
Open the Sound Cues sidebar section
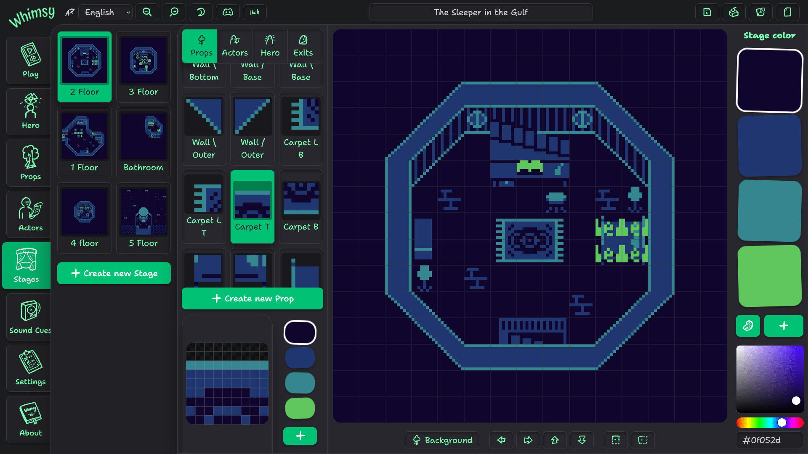[29, 317]
